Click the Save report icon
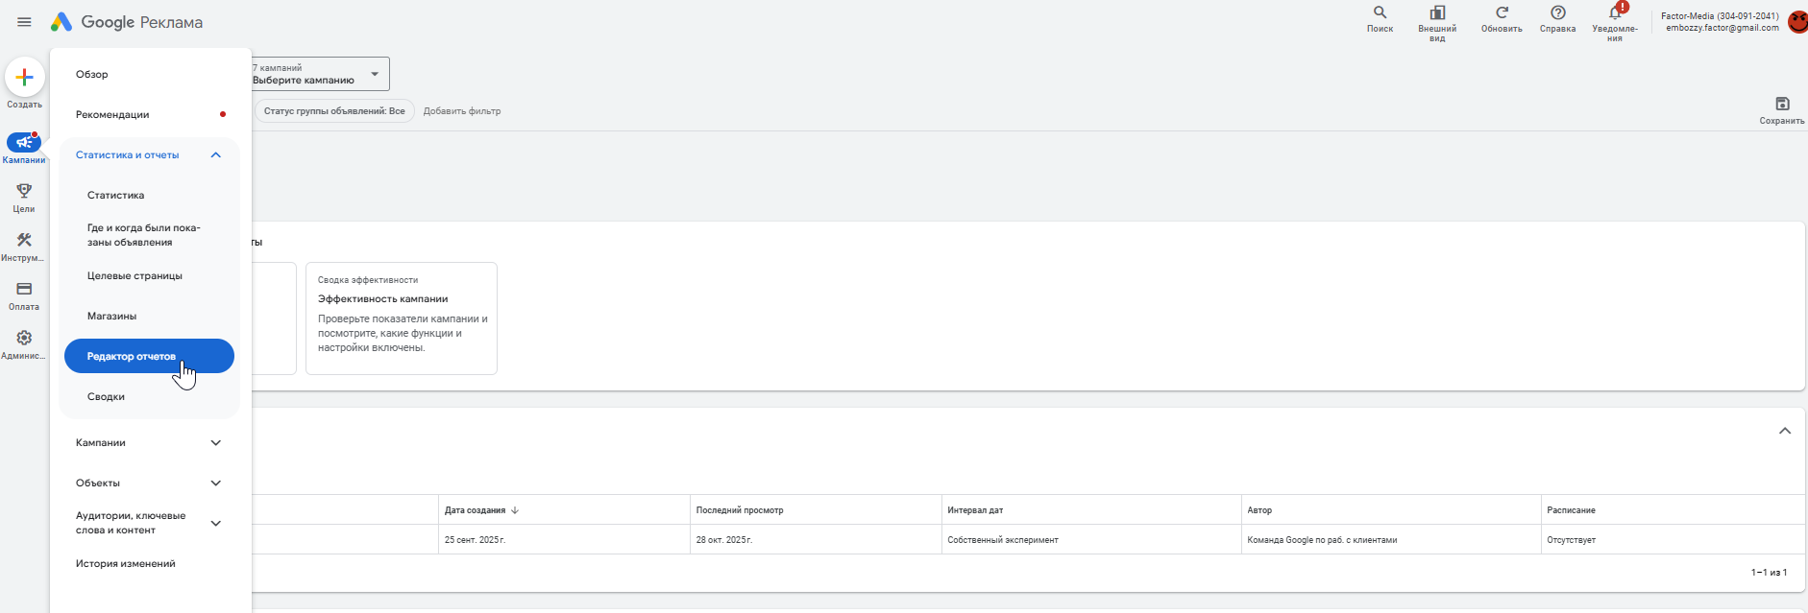This screenshot has height=613, width=1808. pyautogui.click(x=1782, y=105)
